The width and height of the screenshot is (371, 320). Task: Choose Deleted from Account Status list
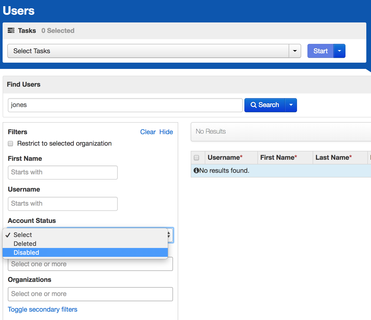(25, 244)
